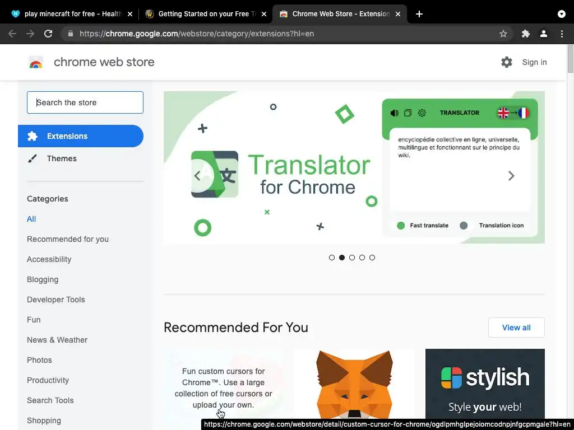Open Shopping category
Image resolution: width=574 pixels, height=430 pixels.
click(44, 420)
